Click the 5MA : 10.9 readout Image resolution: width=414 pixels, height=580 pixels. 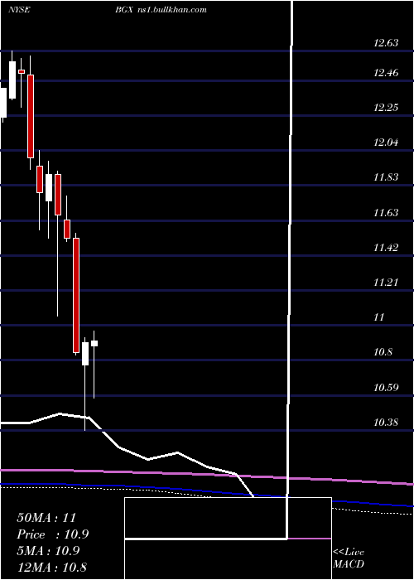point(48,551)
